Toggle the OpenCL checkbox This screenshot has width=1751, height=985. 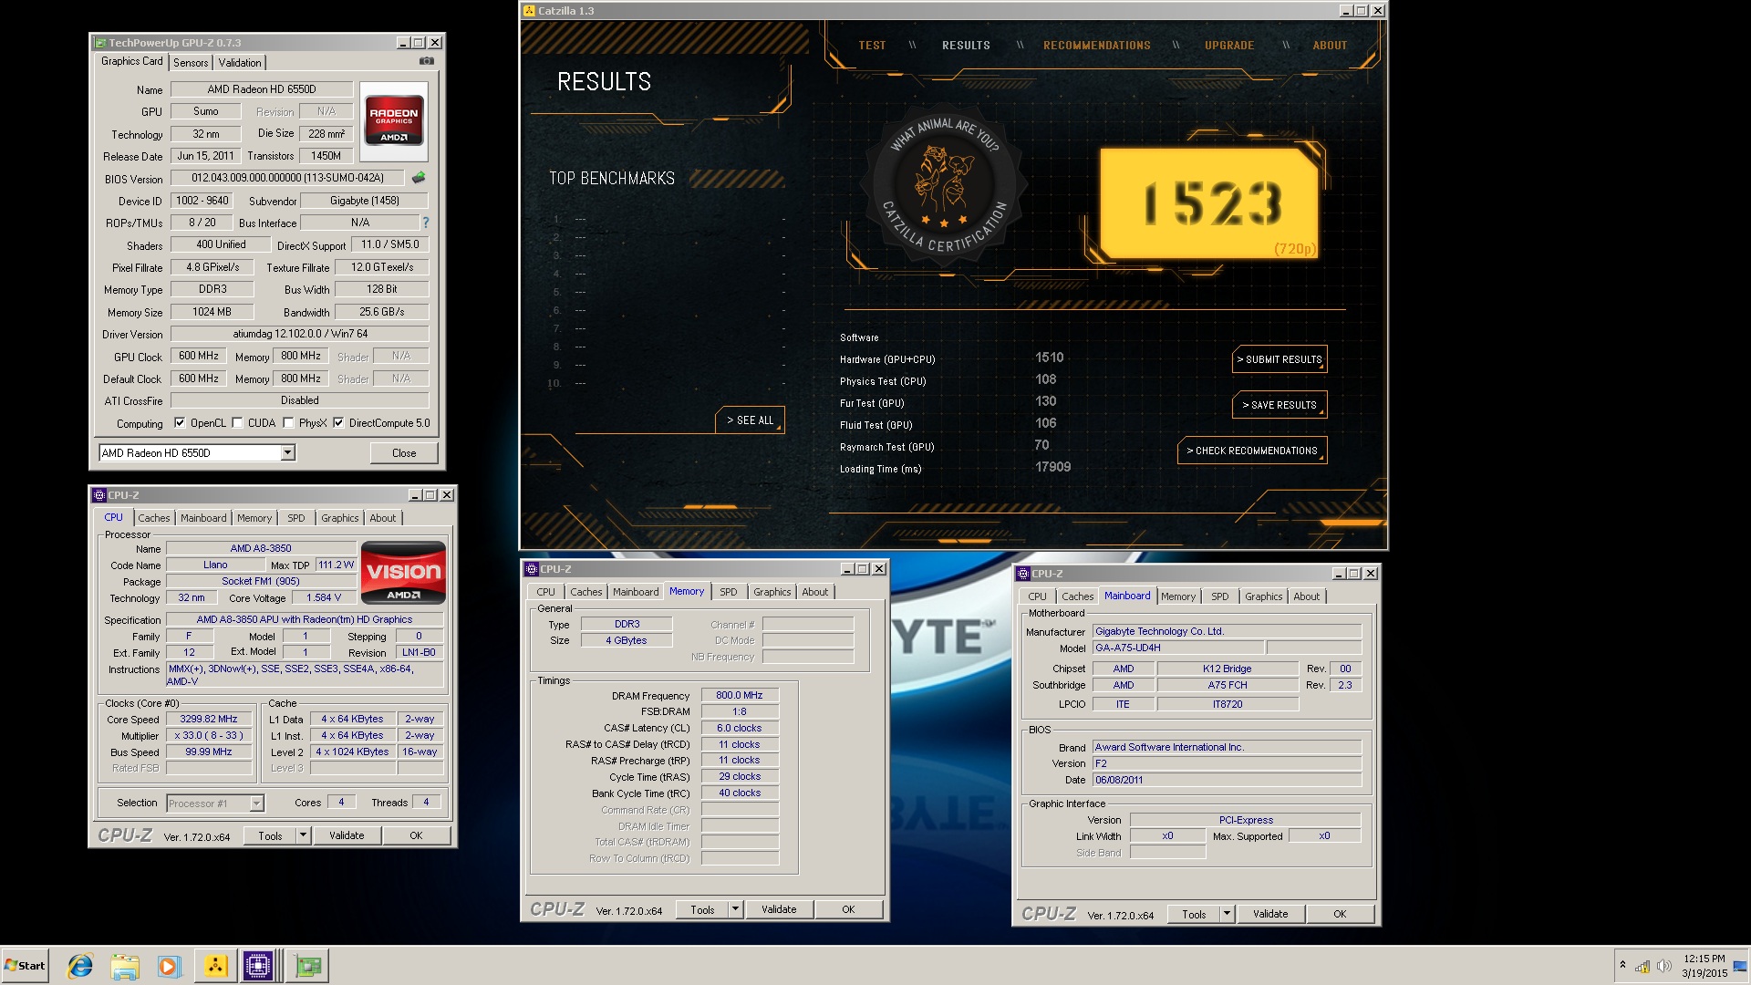pos(180,423)
